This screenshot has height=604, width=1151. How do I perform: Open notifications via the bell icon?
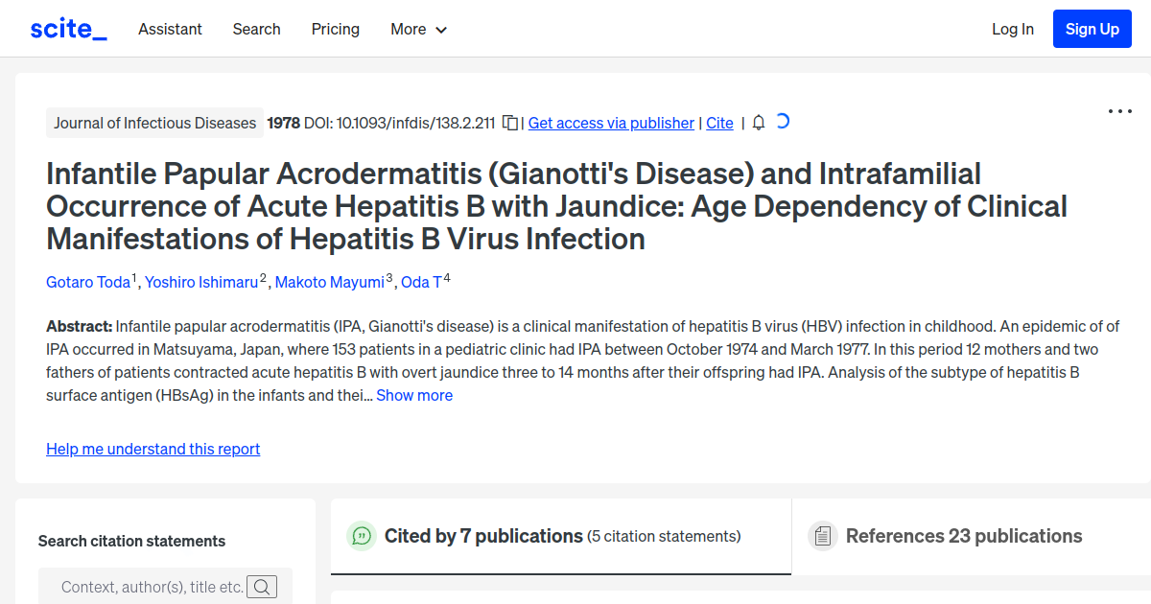coord(758,123)
